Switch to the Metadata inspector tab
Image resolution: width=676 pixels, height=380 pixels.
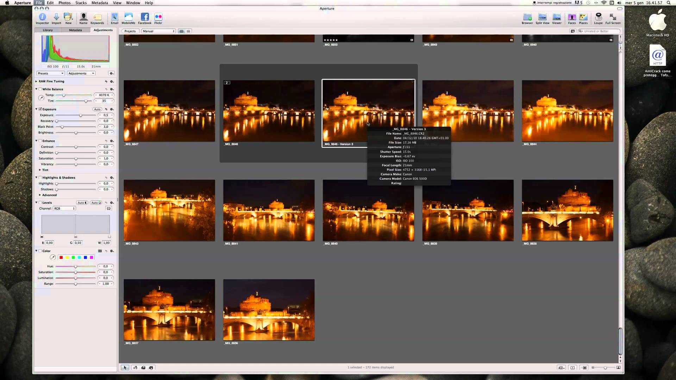[75, 30]
